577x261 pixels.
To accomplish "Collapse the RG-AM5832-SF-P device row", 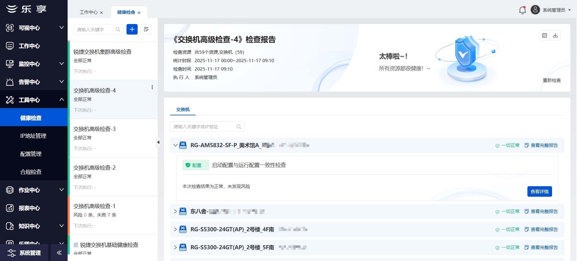I will (x=175, y=145).
